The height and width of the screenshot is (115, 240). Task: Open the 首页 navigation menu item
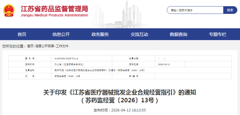click(x=22, y=34)
